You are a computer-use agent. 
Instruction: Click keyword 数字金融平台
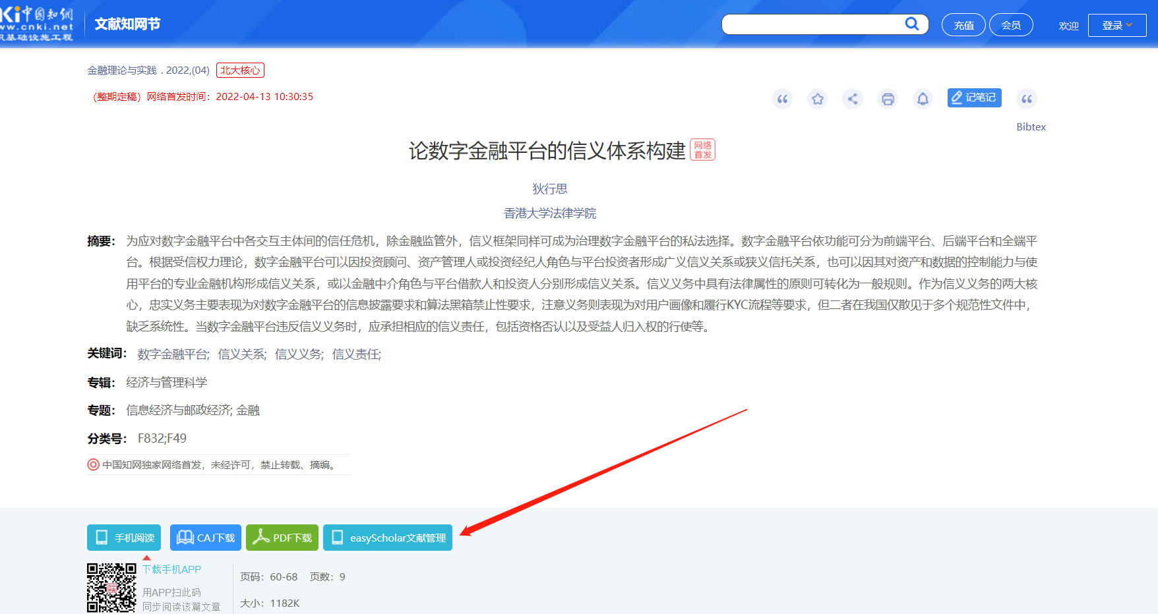[x=173, y=354]
